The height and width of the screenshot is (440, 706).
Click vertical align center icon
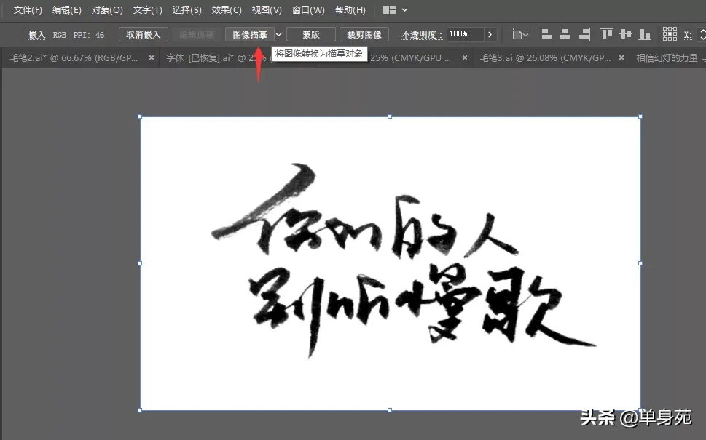coord(625,34)
